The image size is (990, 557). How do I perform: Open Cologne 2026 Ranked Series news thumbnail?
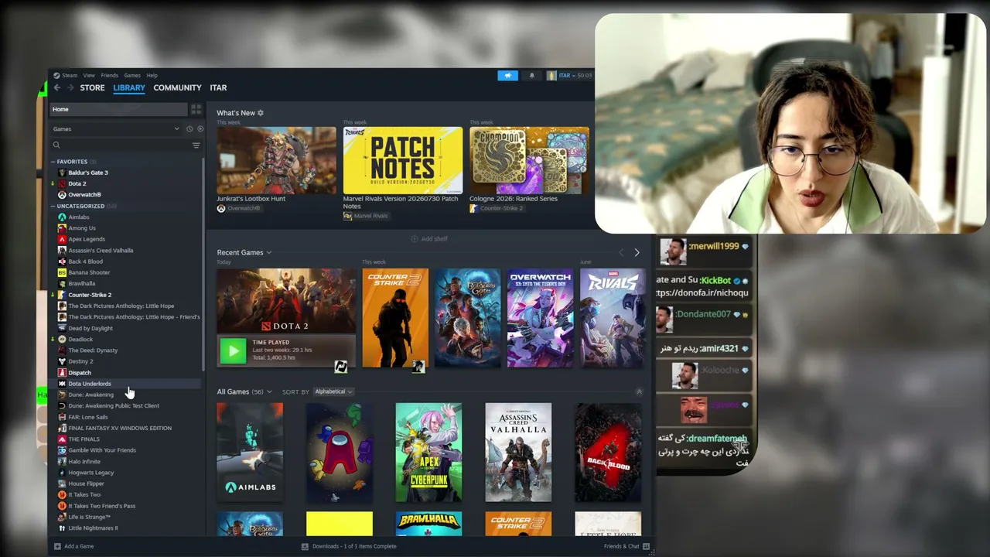pos(529,160)
